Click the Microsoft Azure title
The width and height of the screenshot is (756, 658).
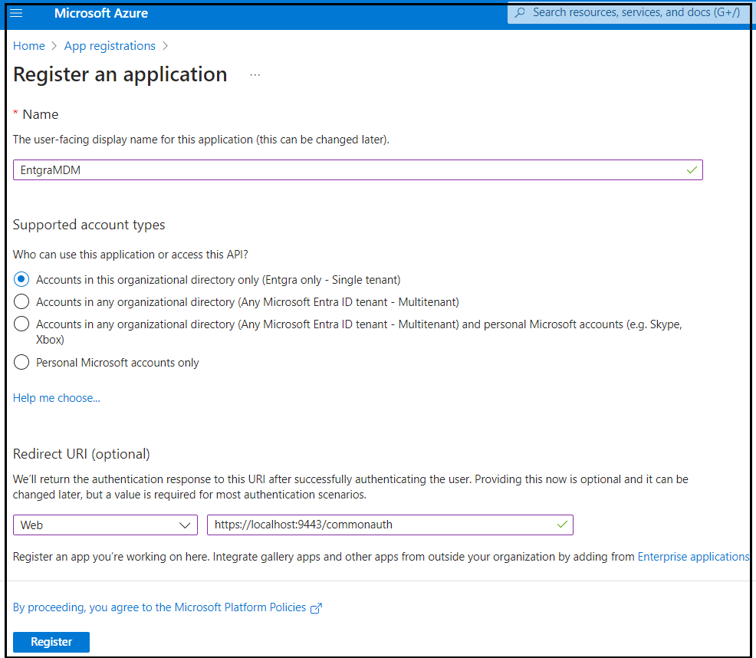pyautogui.click(x=101, y=13)
